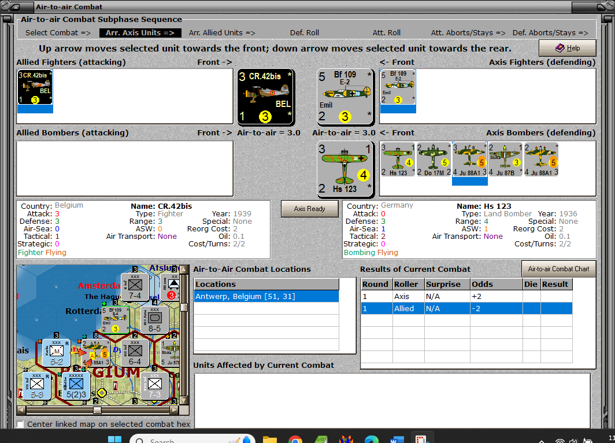615x443 pixels.
Task: Select the small CR.42bis counter in Allied Fighters list
Action: (x=35, y=87)
